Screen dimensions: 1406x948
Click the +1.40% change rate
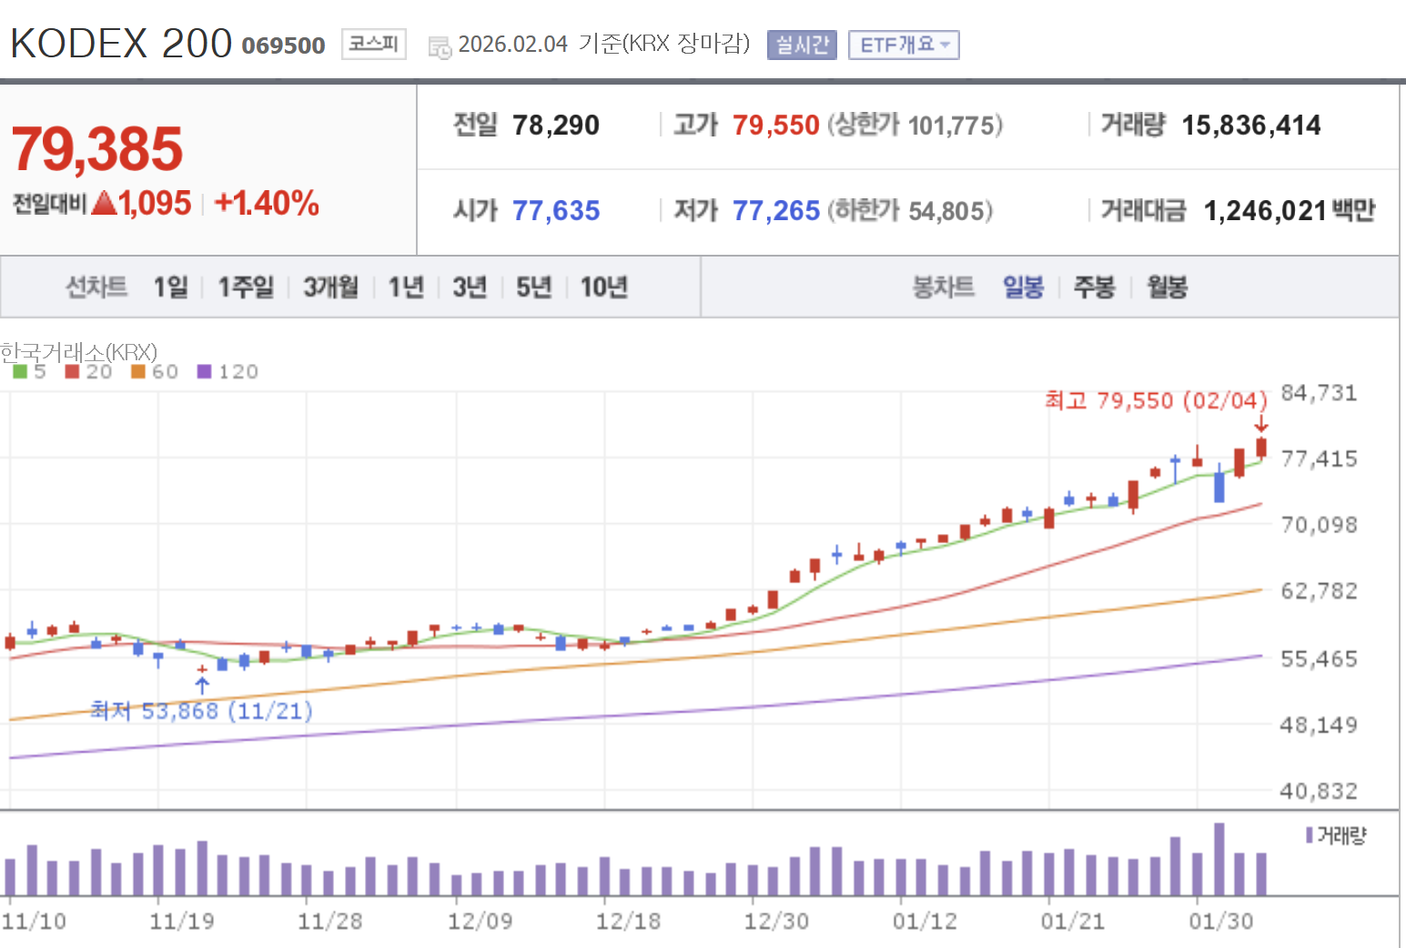(267, 203)
